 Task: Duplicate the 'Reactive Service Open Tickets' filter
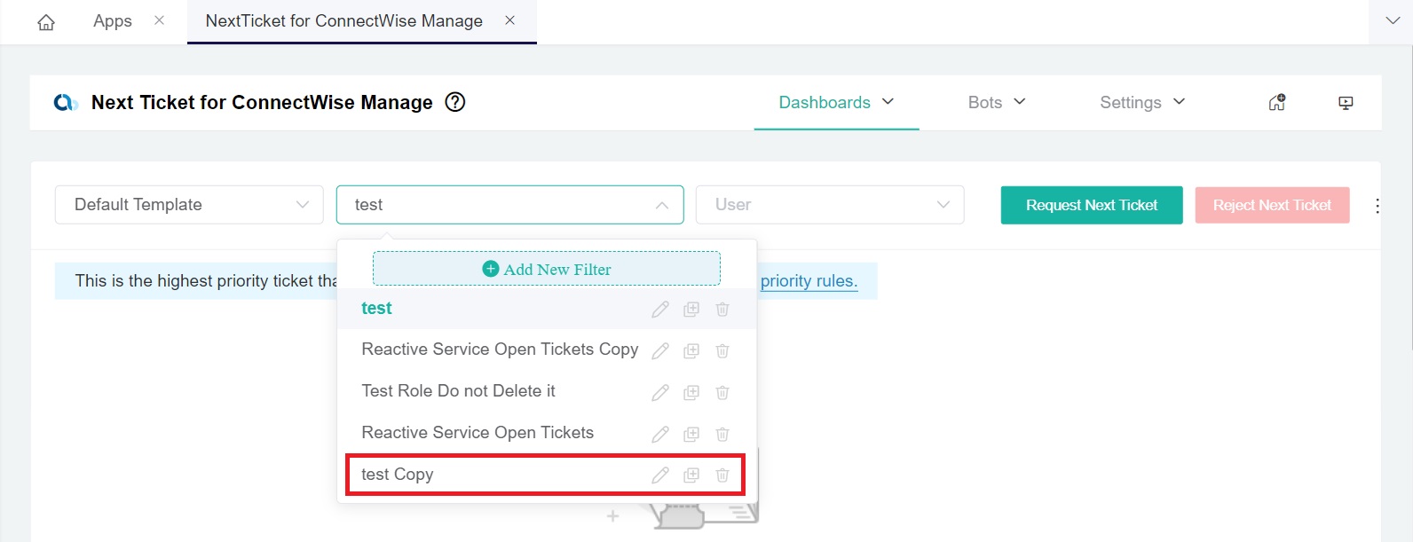pyautogui.click(x=691, y=434)
